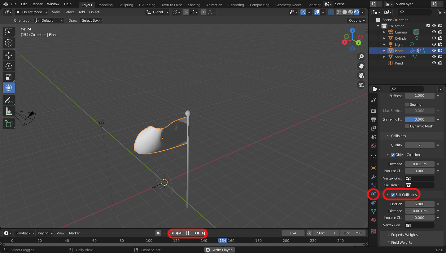Open the Render properties camera tab
The width and height of the screenshot is (446, 253).
[x=374, y=111]
